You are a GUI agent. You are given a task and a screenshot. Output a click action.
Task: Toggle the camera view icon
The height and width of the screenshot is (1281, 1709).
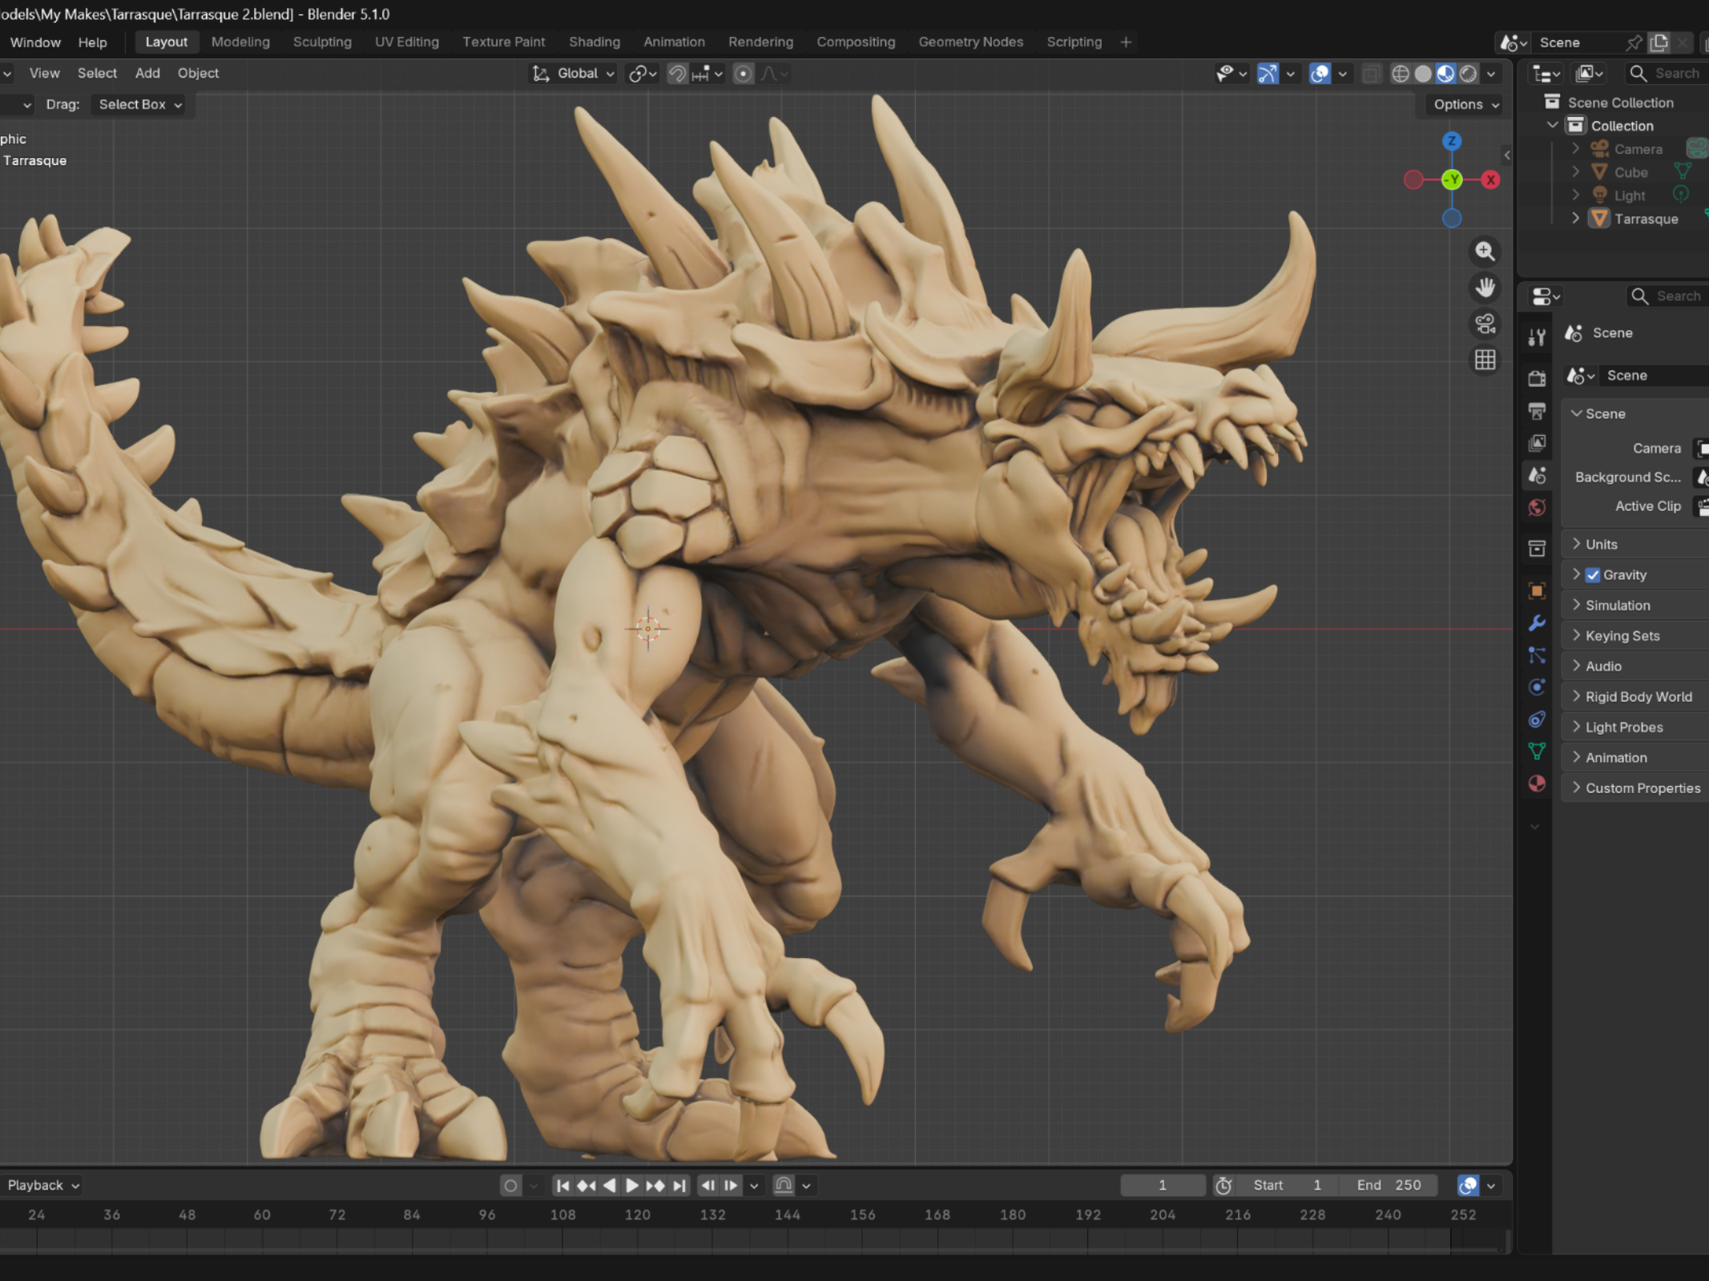click(1485, 324)
